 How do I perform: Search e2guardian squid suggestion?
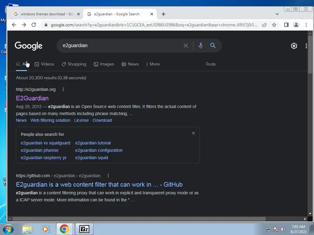click(91, 158)
